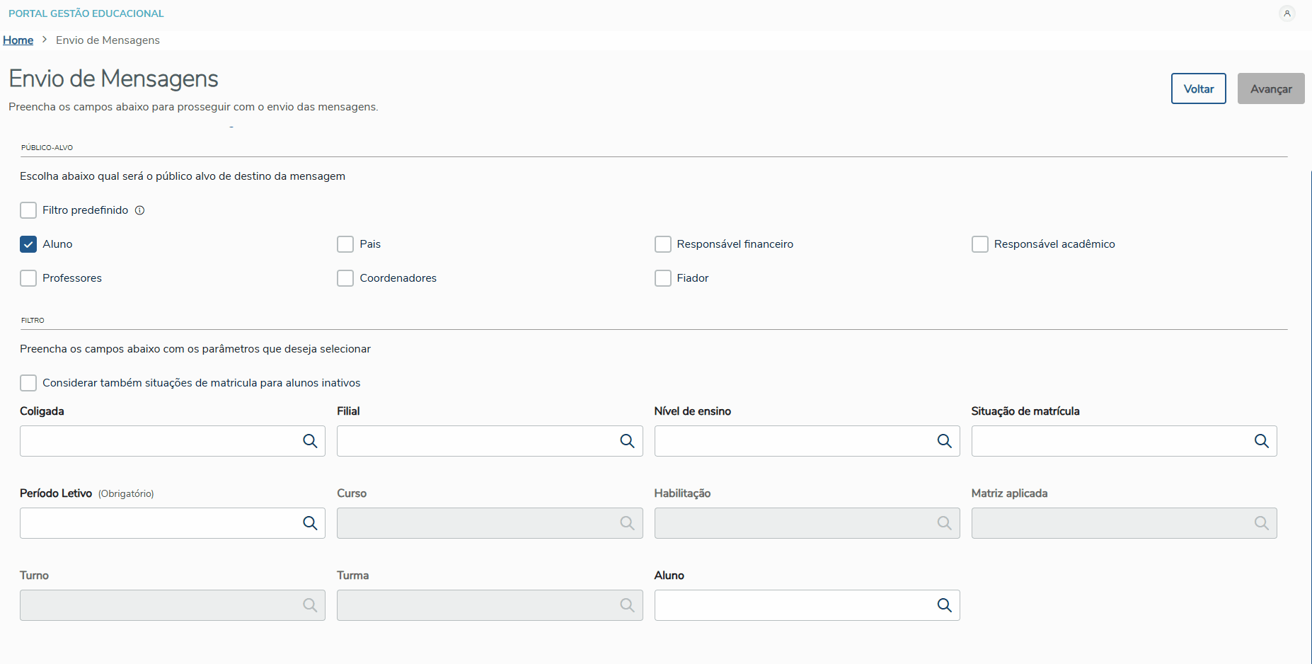Click the Filtro predefinido info icon

click(x=140, y=210)
